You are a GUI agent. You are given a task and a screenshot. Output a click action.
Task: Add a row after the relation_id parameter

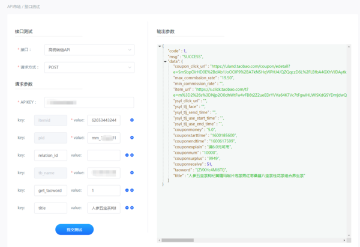click(x=132, y=155)
